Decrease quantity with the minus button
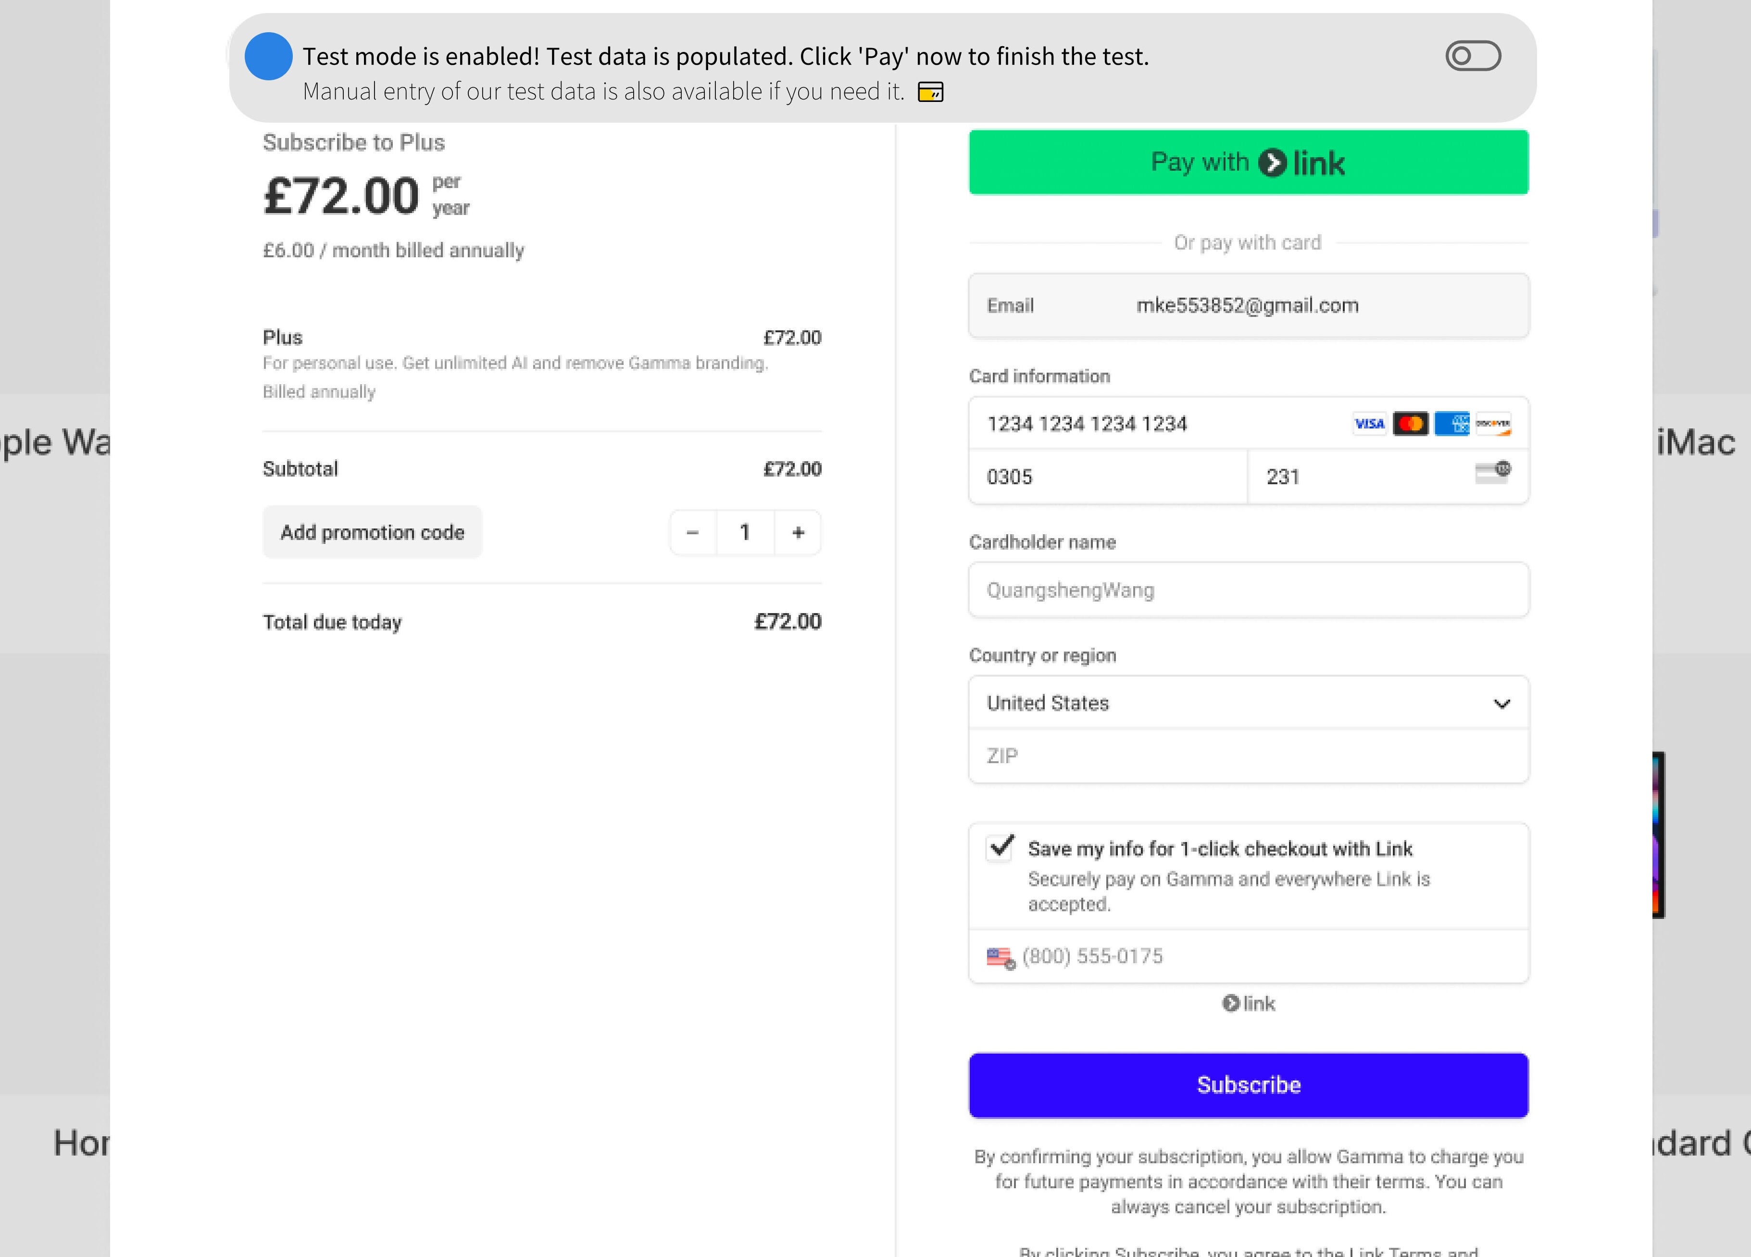The height and width of the screenshot is (1257, 1751). point(692,533)
